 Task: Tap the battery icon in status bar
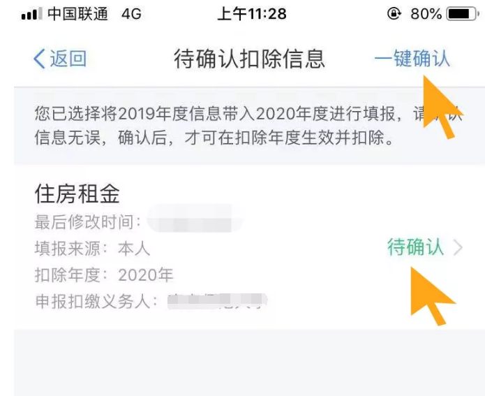coord(462,14)
